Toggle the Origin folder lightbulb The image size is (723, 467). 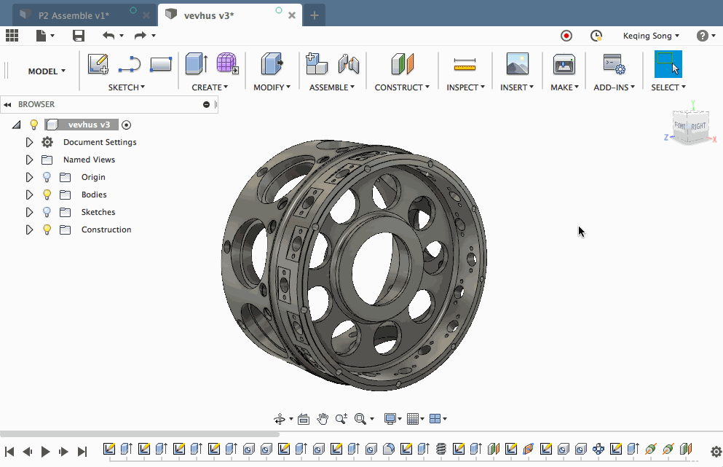47,177
